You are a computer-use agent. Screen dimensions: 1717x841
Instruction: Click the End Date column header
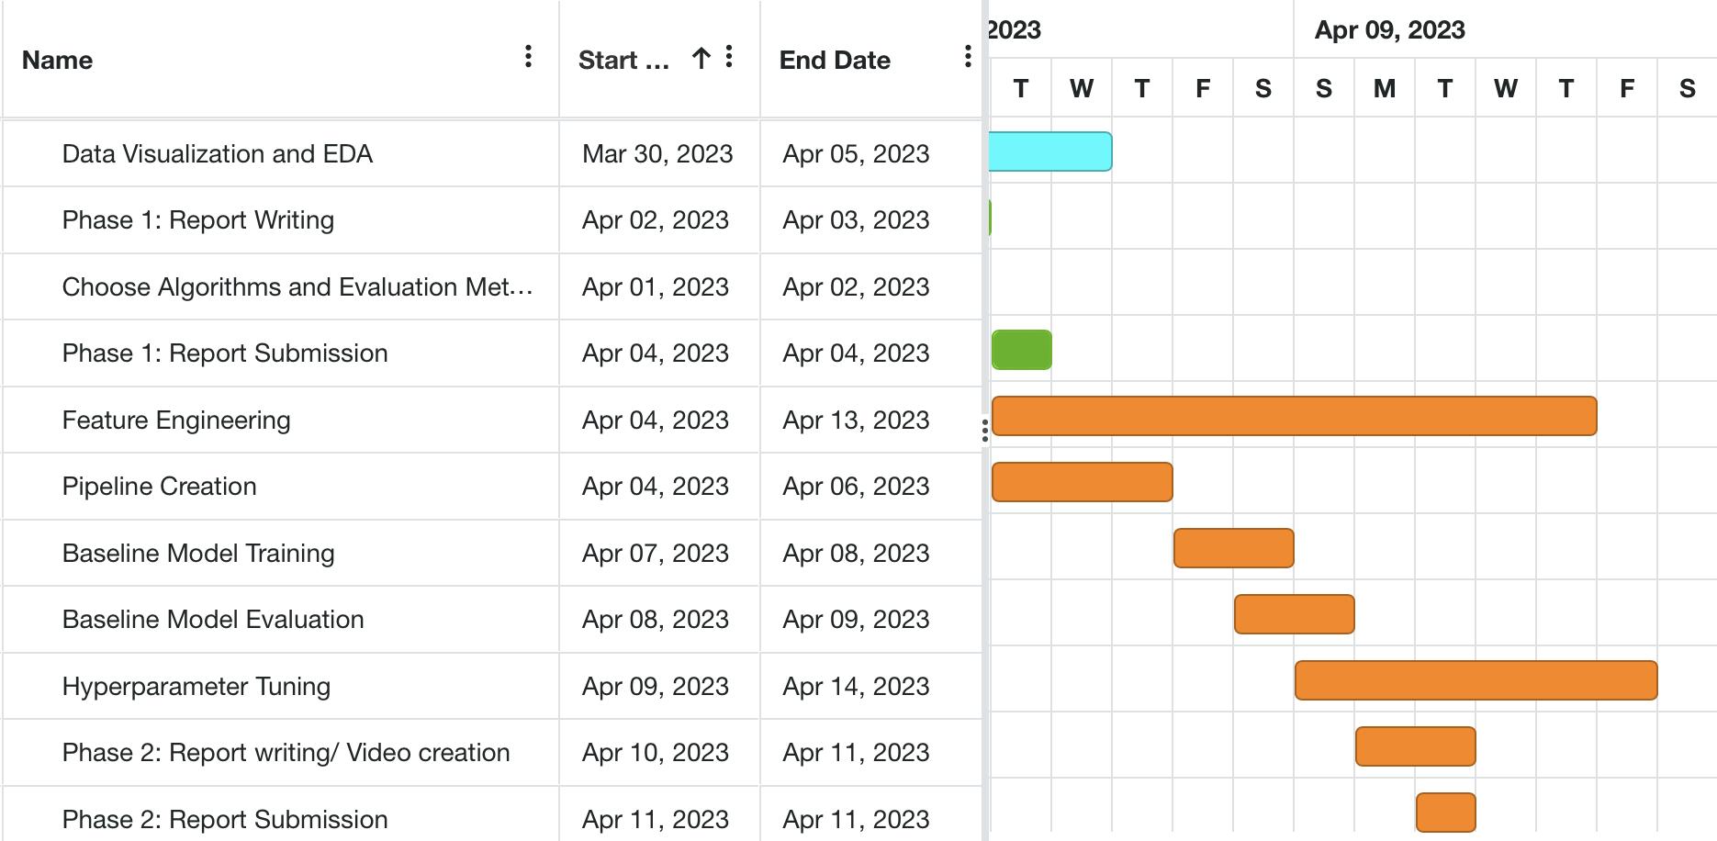point(834,60)
